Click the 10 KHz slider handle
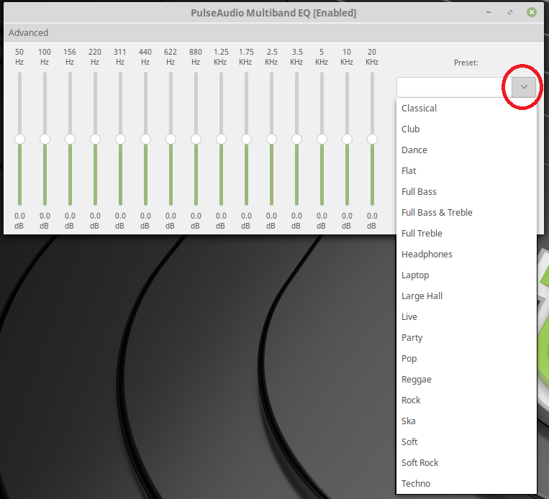Image resolution: width=549 pixels, height=499 pixels. tap(348, 139)
